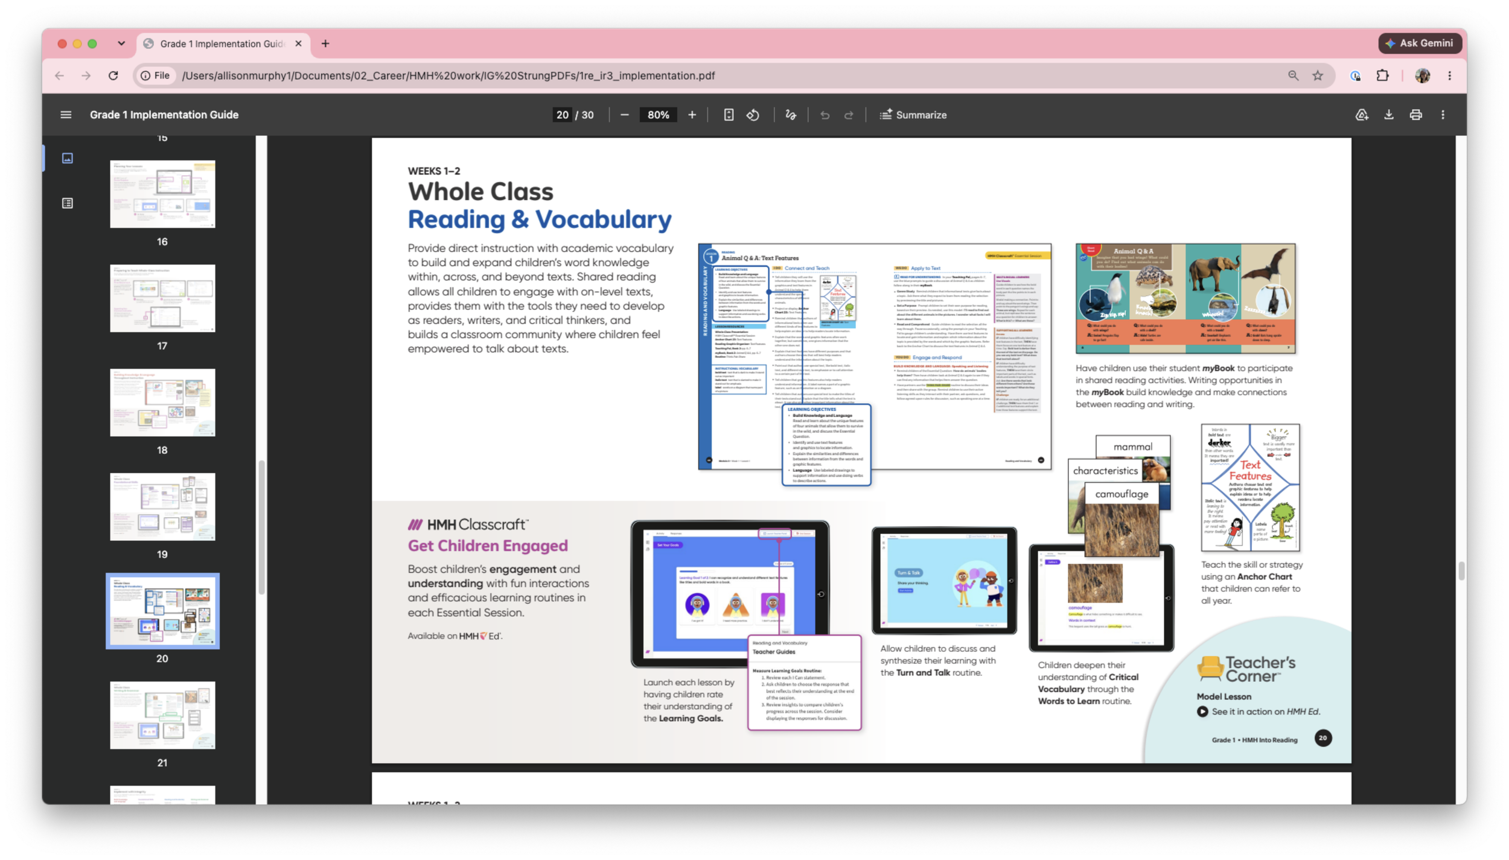Select the Grade 1 Implementation Guide tab
The image size is (1509, 860).
(223, 43)
